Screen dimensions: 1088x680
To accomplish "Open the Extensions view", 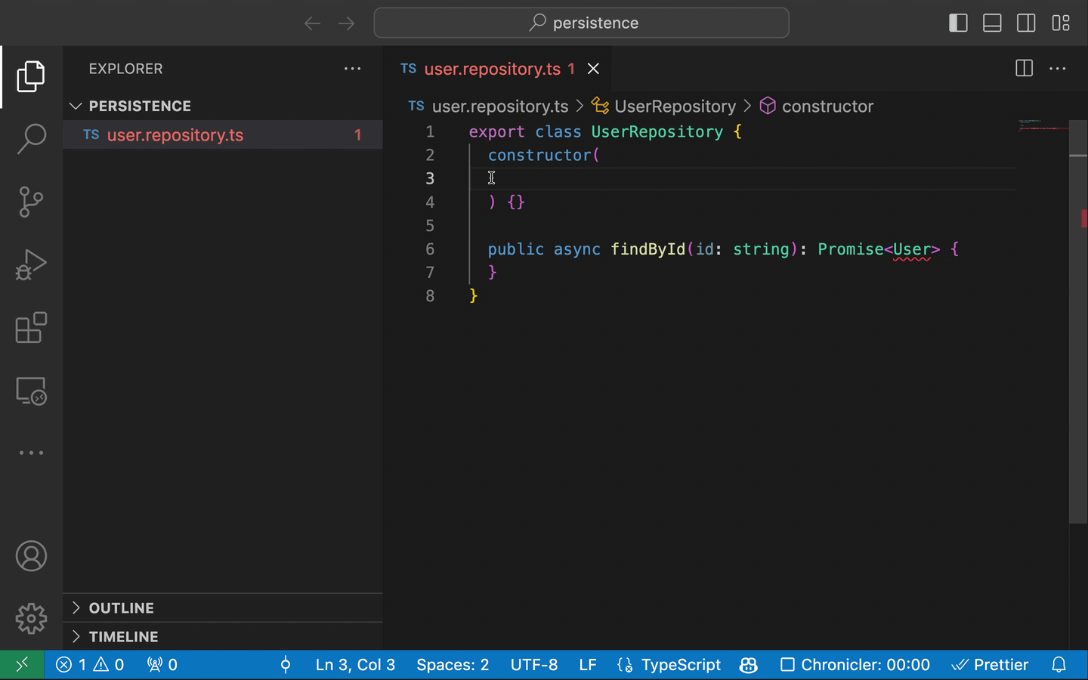I will click(31, 328).
